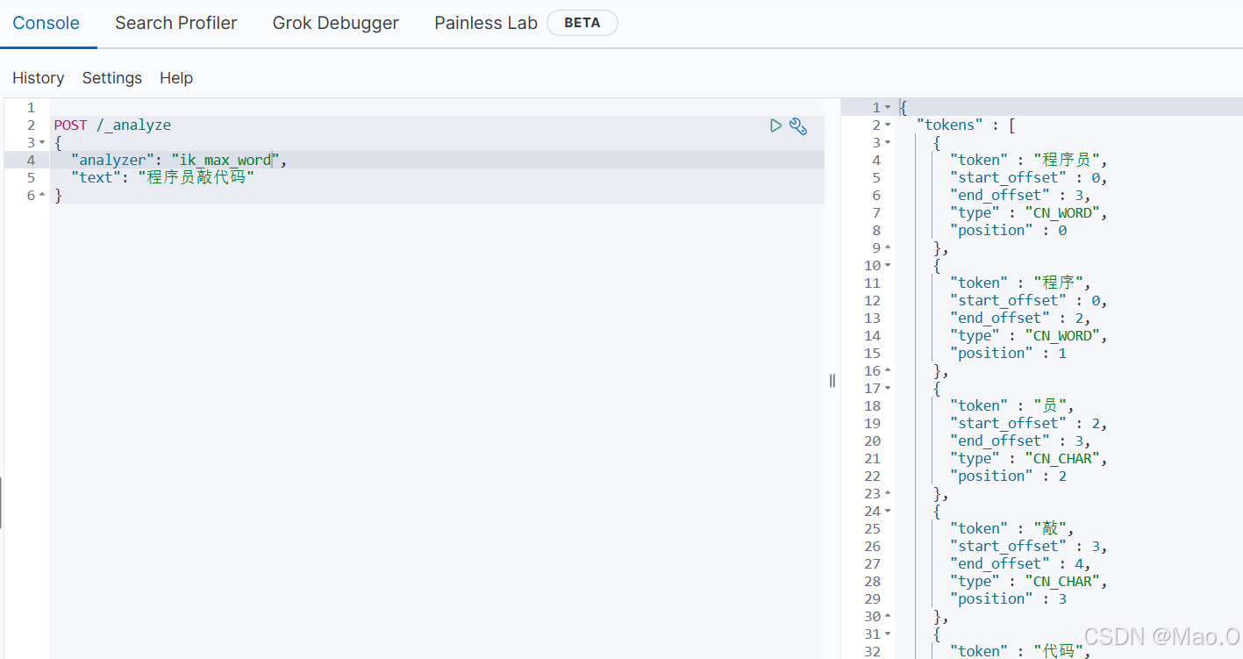Switch to the Console tab
Image resolution: width=1243 pixels, height=659 pixels.
click(x=46, y=23)
